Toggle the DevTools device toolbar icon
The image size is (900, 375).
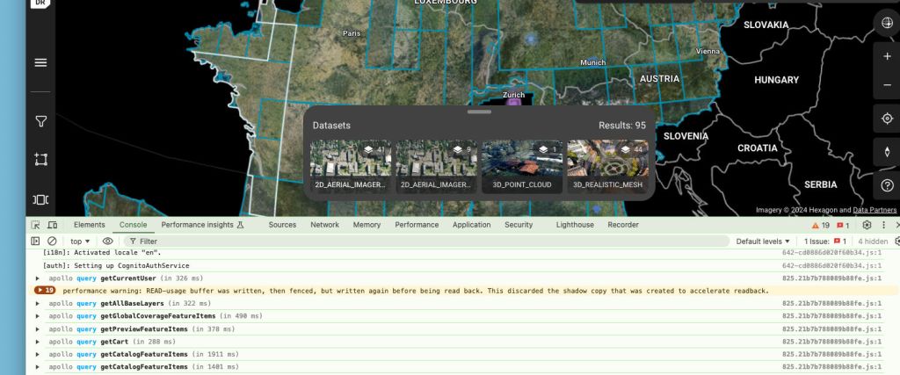53,225
